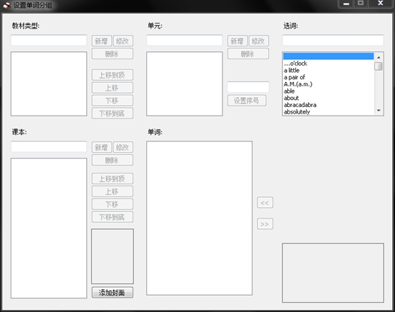Click the 添加封面 button
This screenshot has height=312, width=395.
[113, 293]
